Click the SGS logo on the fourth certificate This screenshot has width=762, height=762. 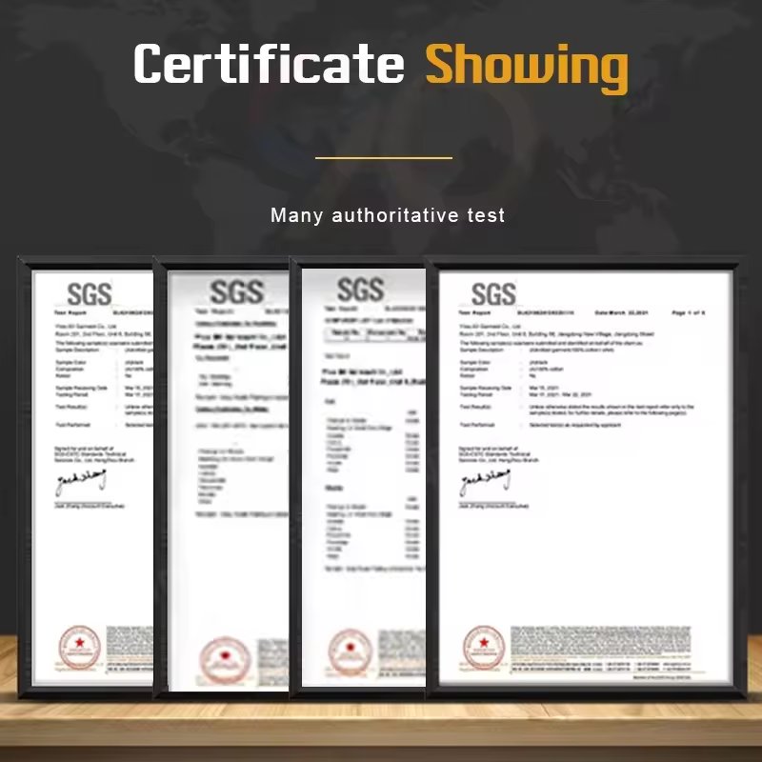pos(493,294)
